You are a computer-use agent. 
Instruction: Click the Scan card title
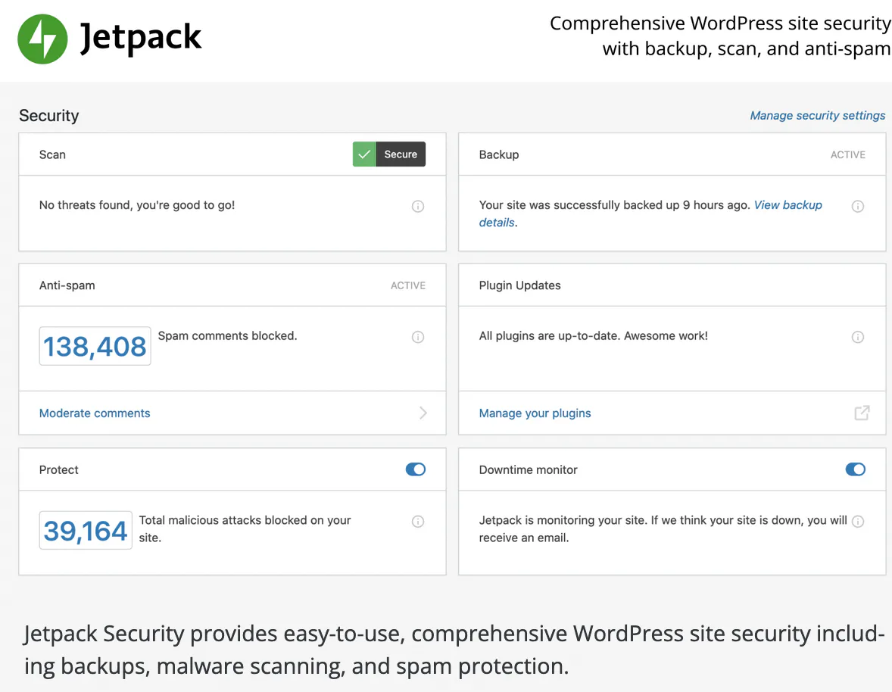[52, 154]
